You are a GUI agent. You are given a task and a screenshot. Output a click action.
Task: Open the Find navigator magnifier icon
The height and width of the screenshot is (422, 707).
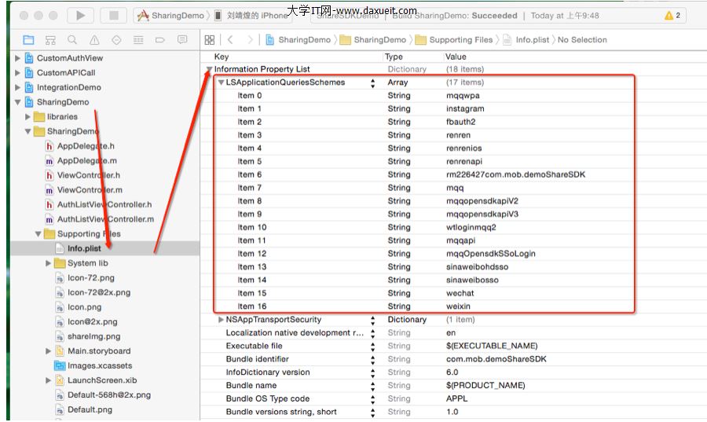[72, 39]
